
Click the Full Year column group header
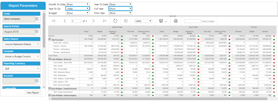tap(254, 27)
